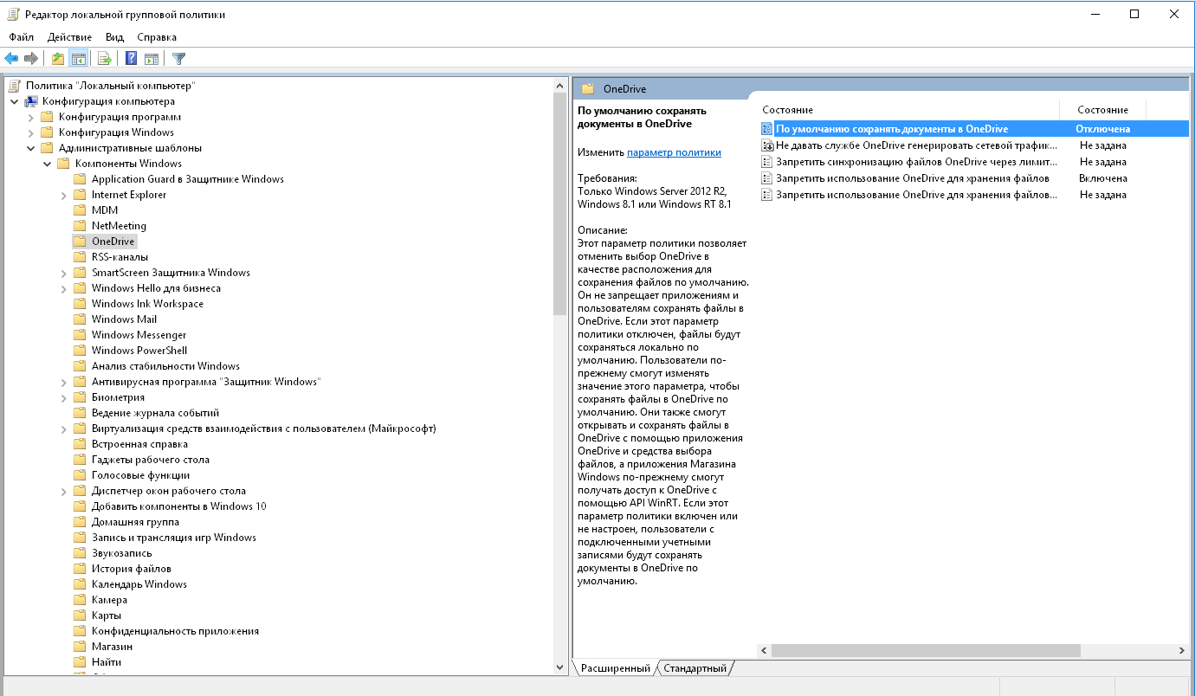Viewport: 1195px width, 696px height.
Task: Toggle the show/hide action pane icon
Action: coord(152,59)
